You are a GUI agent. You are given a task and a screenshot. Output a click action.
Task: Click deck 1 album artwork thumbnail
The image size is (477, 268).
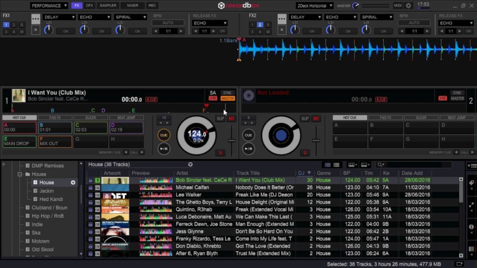[19, 95]
